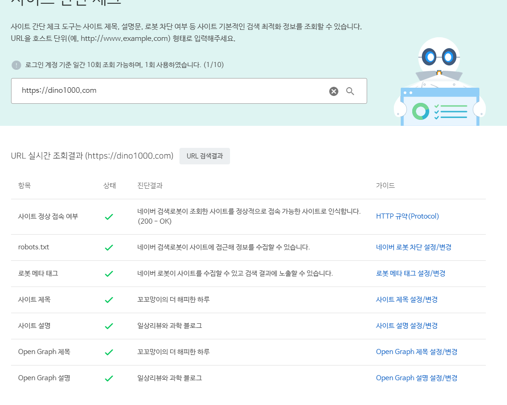Viewport: 507px width, 405px height.
Task: Open Open Graph 설명 설정/변경 guide
Action: (417, 377)
